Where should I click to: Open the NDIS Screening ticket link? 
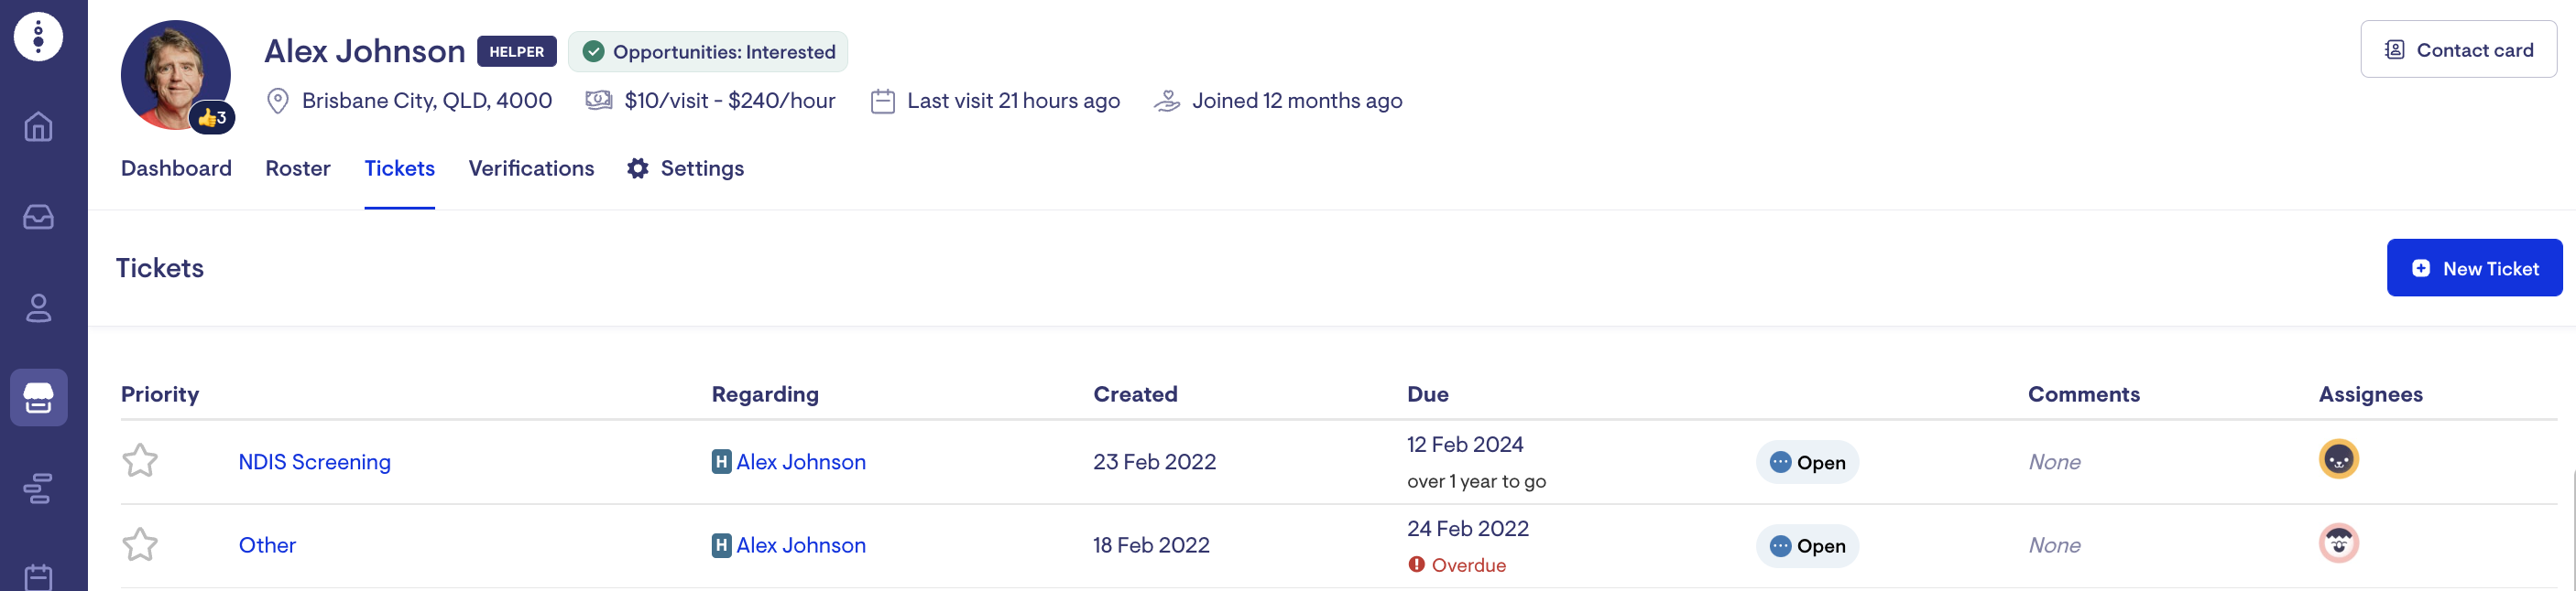point(314,462)
